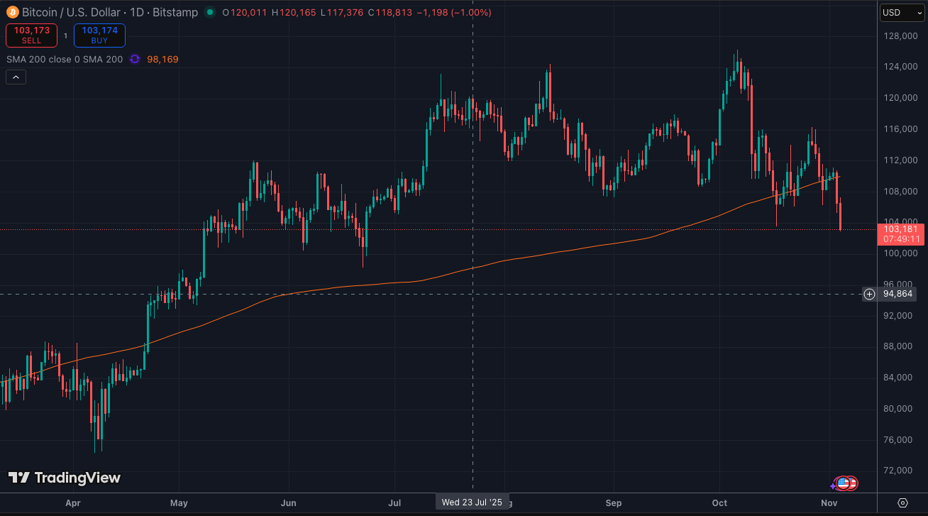This screenshot has width=928, height=516.
Task: Click the 72,000 price axis label
Action: click(900, 471)
